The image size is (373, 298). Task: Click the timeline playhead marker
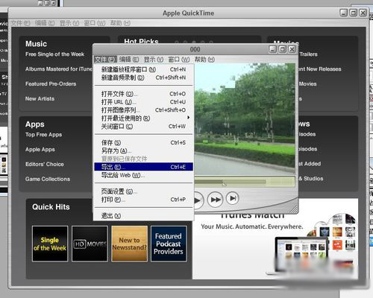(x=224, y=183)
